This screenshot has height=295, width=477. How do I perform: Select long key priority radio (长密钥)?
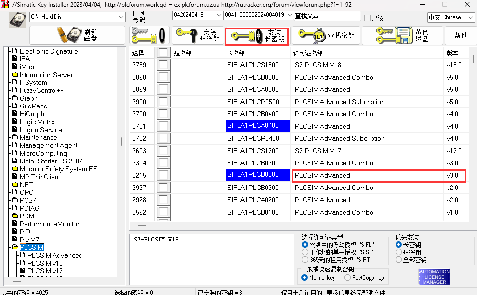coord(398,245)
